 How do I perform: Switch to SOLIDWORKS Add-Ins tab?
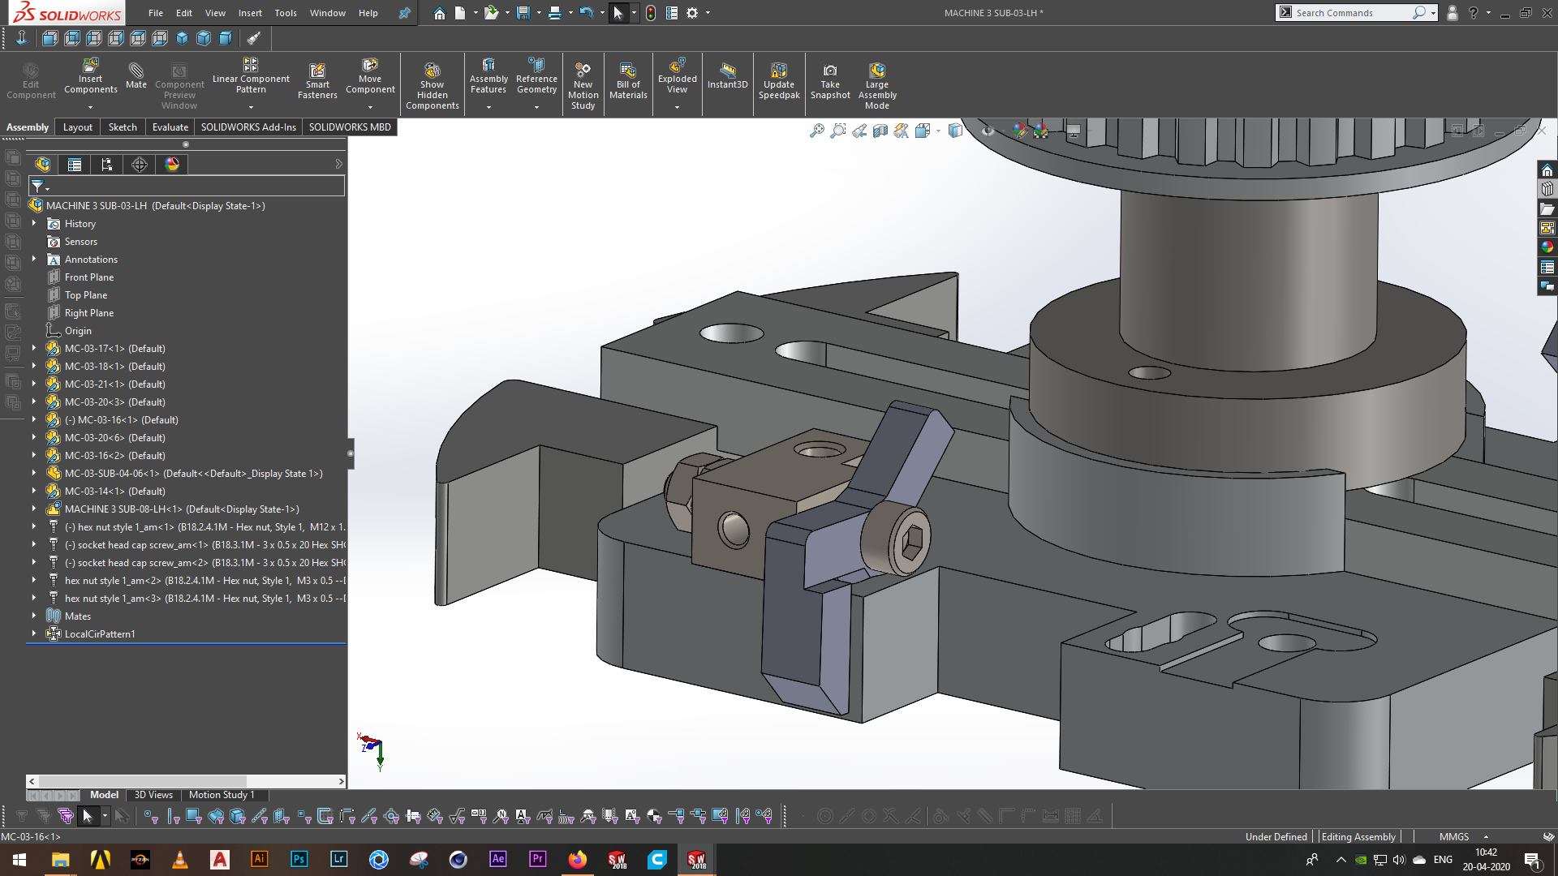(x=248, y=127)
